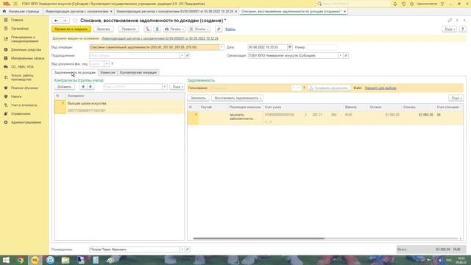This screenshot has height=265, width=471.
Task: Move contractor row down with arrow icon
Action: click(x=91, y=87)
